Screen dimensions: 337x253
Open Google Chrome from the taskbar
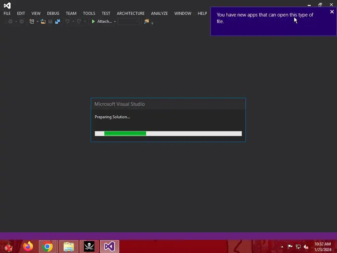47,246
